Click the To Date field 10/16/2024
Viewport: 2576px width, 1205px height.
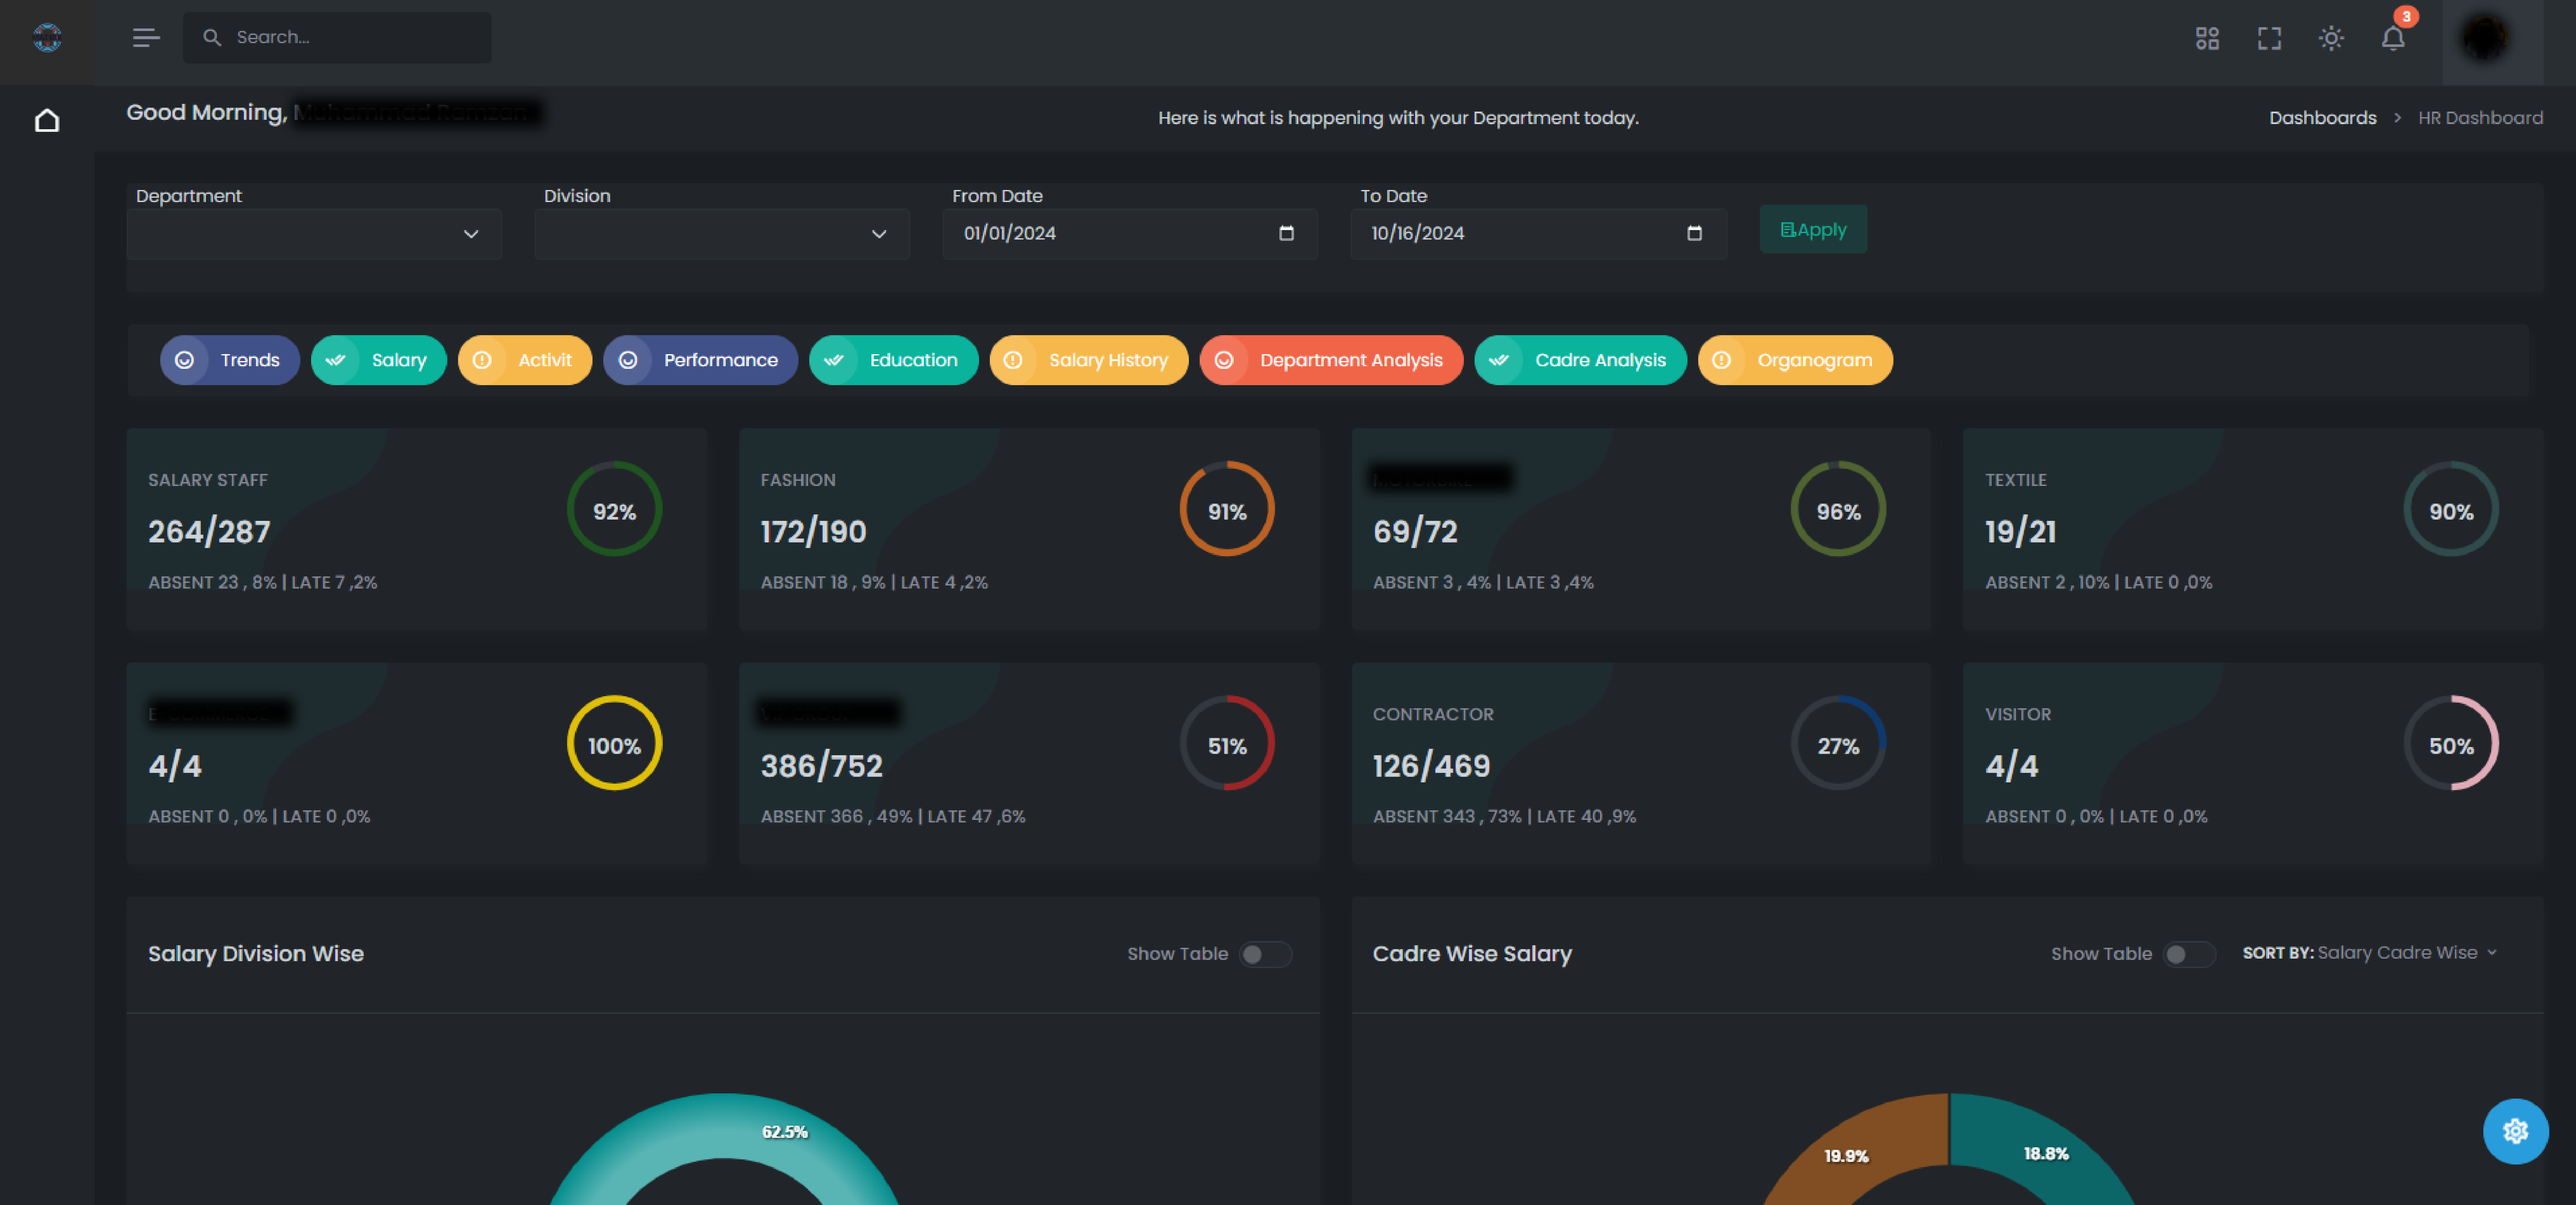[1538, 234]
